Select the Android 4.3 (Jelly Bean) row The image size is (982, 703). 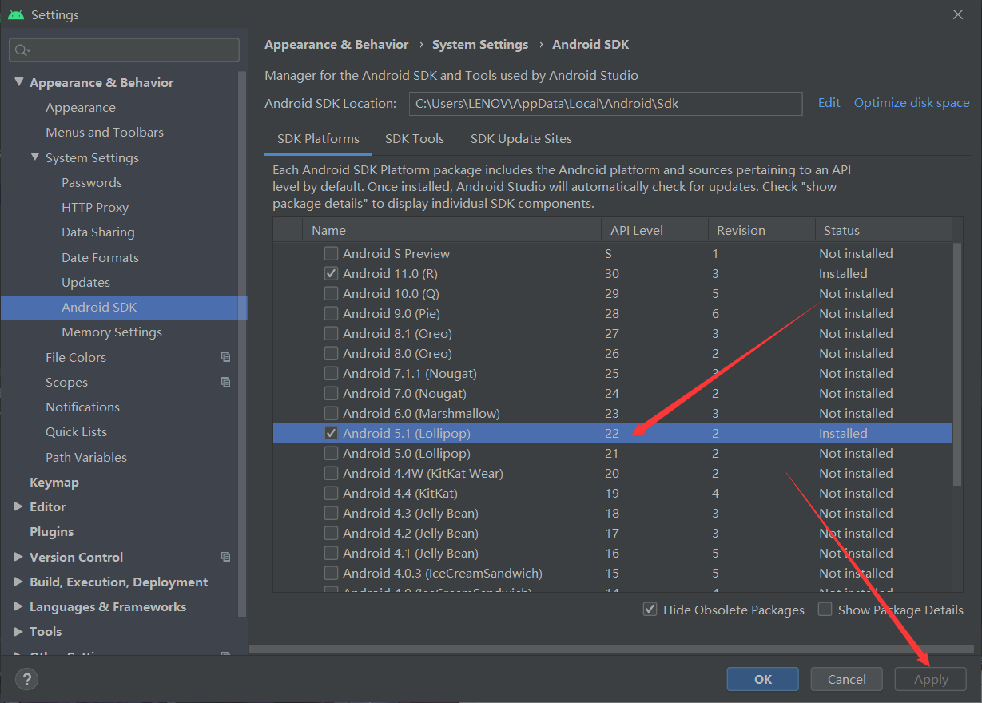coord(613,513)
